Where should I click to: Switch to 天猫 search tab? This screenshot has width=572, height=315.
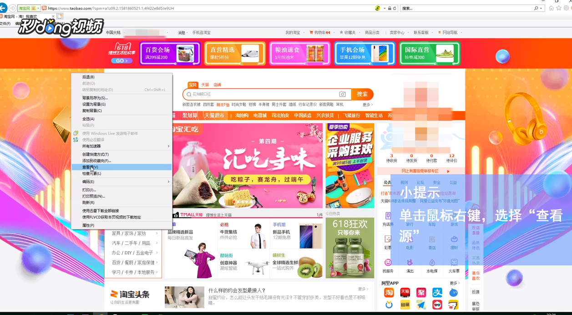click(x=205, y=85)
